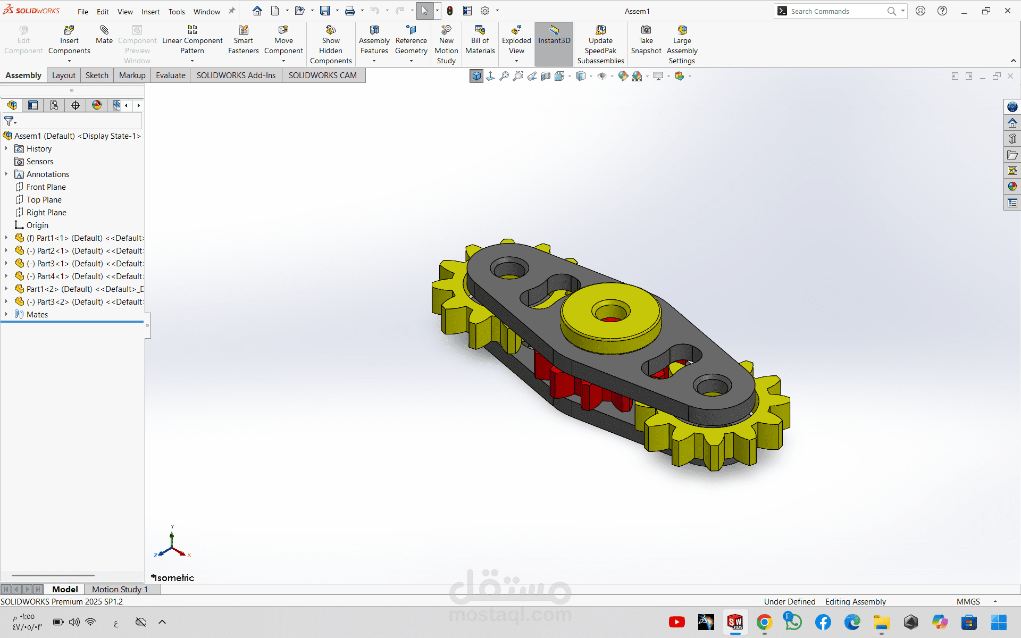The width and height of the screenshot is (1021, 638).
Task: Click the Options gear icon
Action: pyautogui.click(x=485, y=11)
